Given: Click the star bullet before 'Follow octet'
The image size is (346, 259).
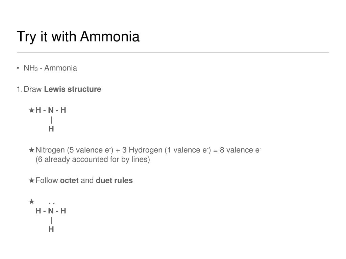Looking at the screenshot, I should point(31,180).
